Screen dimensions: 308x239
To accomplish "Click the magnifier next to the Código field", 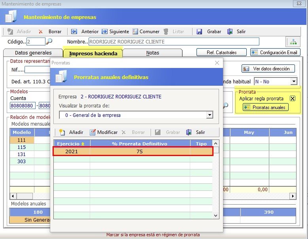I will tap(49, 41).
